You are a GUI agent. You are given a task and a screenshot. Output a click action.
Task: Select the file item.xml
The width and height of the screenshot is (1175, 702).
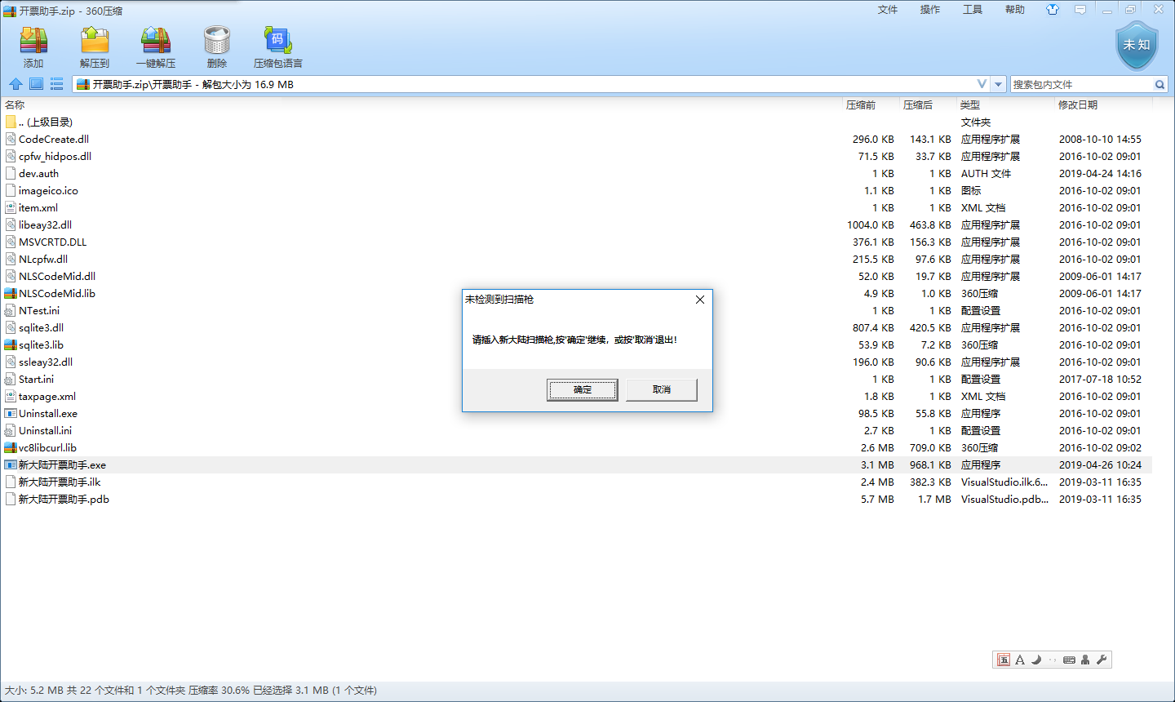click(38, 207)
